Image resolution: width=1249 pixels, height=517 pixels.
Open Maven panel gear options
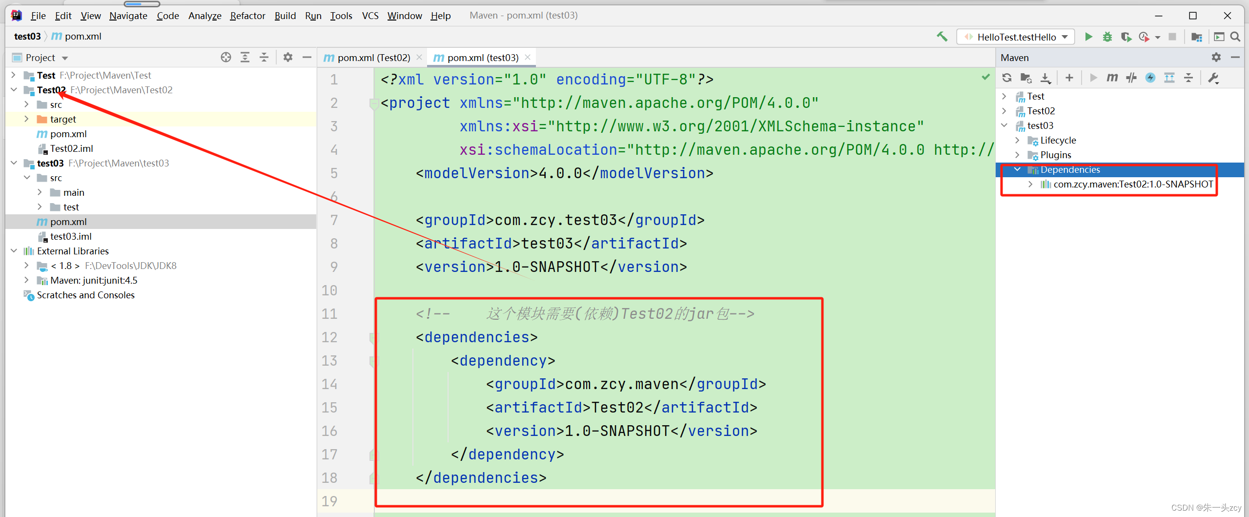(1216, 57)
